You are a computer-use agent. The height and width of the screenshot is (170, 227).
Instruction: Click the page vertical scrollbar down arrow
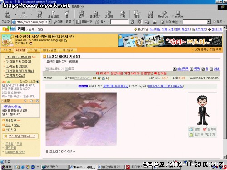pos(225,157)
